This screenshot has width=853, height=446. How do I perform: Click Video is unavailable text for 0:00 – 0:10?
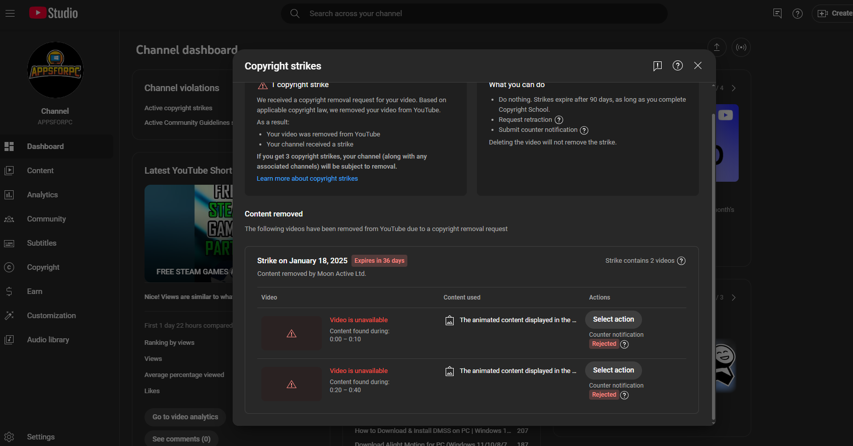tap(359, 320)
